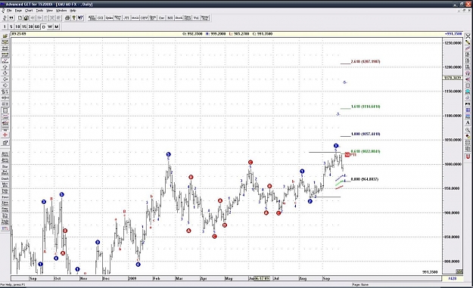Select the ellipse drawing tool
Screen dimensions: 473x288
click(468, 98)
